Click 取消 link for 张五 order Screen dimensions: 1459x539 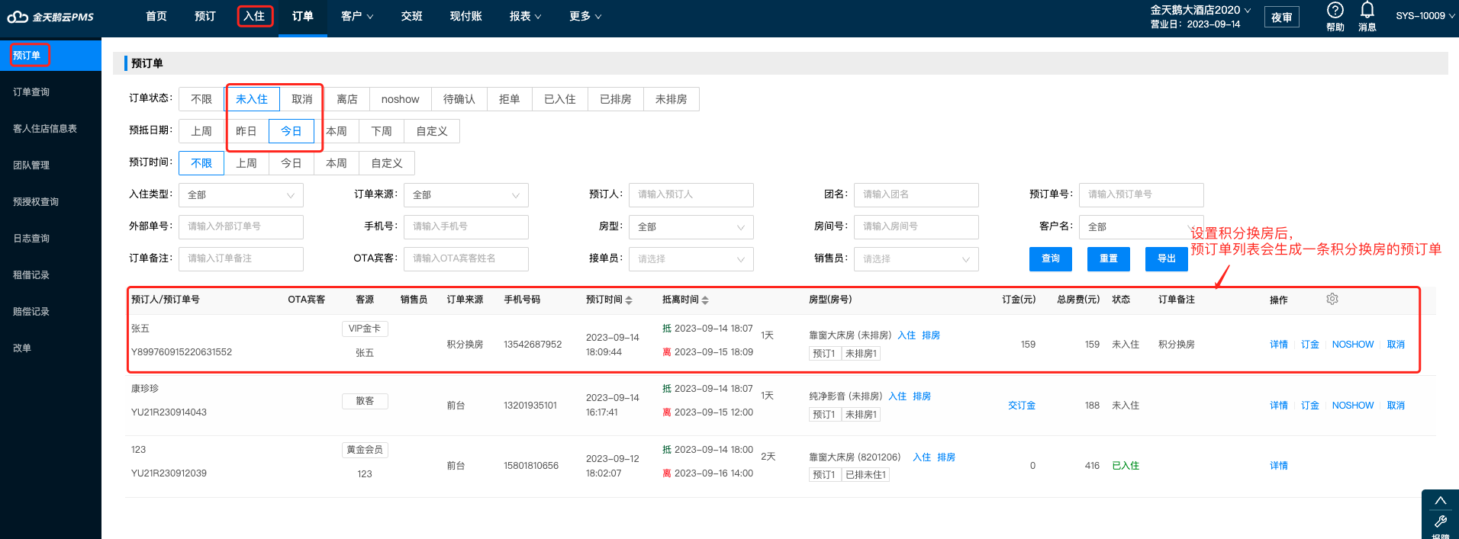click(x=1396, y=345)
